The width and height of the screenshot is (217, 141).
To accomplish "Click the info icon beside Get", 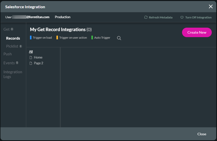I will coord(12,29).
